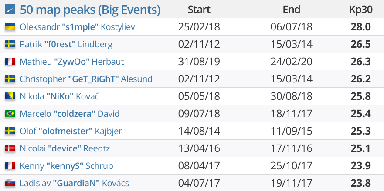Click the Denmark flag next to device

10,148
